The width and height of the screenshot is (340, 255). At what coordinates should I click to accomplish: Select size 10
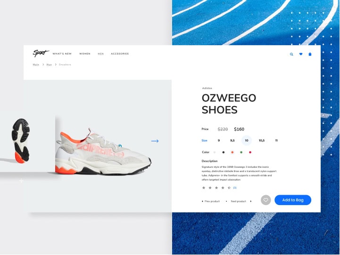click(x=247, y=140)
